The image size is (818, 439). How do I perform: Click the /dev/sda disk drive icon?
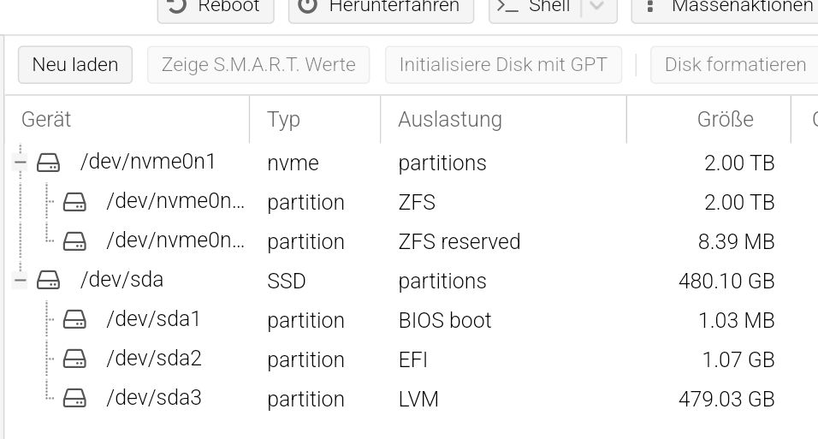pos(48,281)
